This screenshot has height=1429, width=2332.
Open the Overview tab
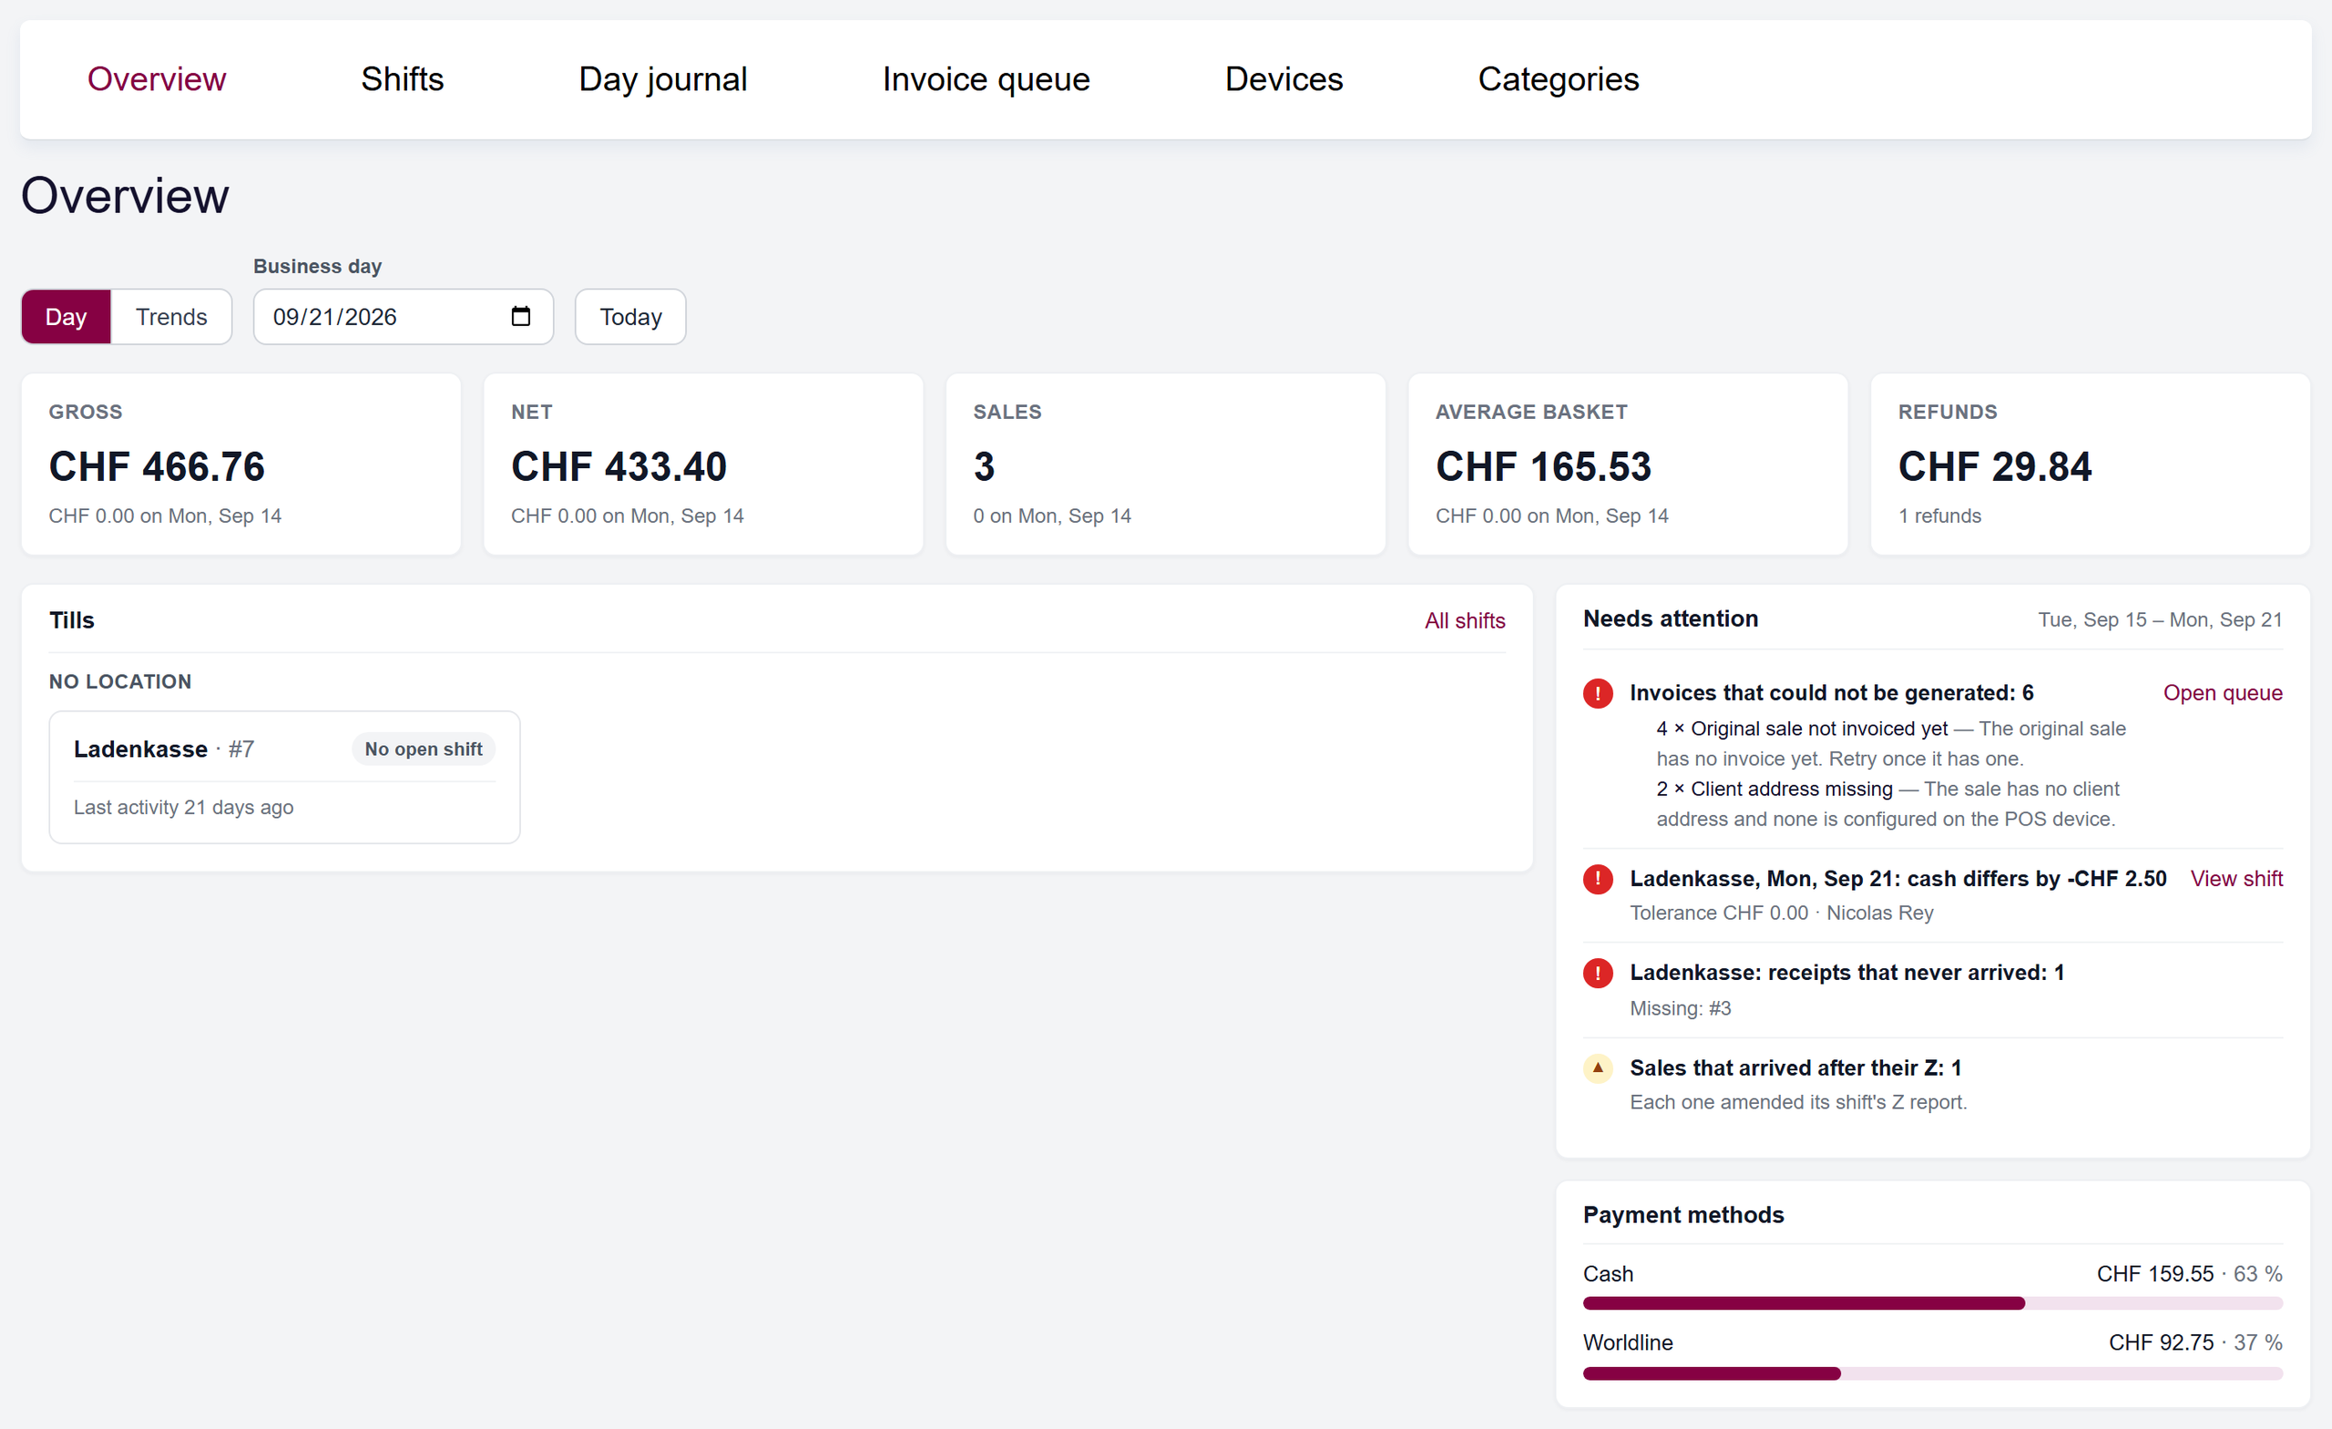point(157,79)
